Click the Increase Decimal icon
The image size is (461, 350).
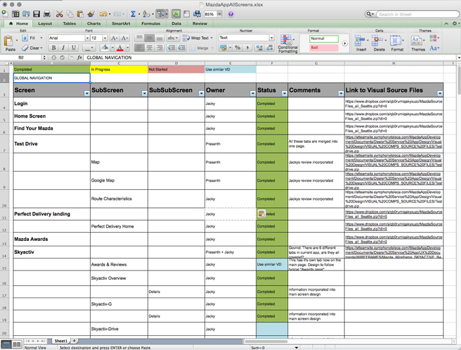pyautogui.click(x=259, y=48)
